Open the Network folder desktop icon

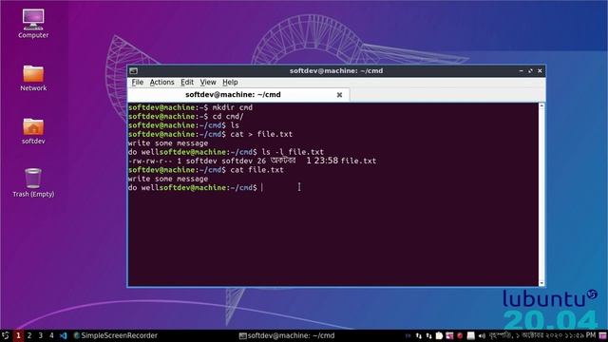tap(33, 78)
